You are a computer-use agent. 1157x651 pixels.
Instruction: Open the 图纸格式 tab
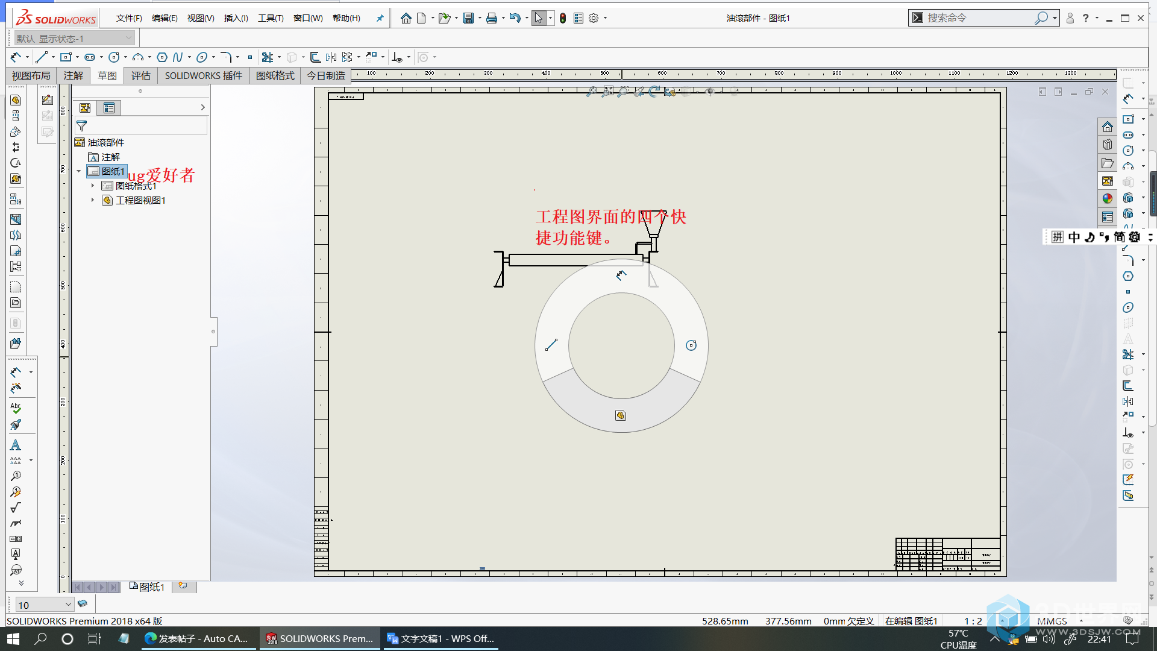(x=275, y=75)
